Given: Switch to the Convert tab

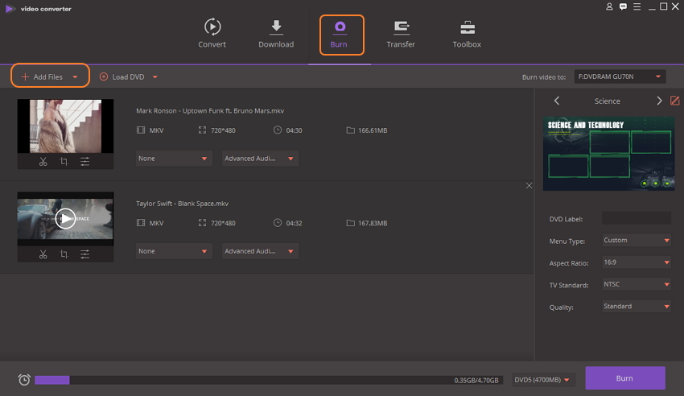Looking at the screenshot, I should [212, 34].
